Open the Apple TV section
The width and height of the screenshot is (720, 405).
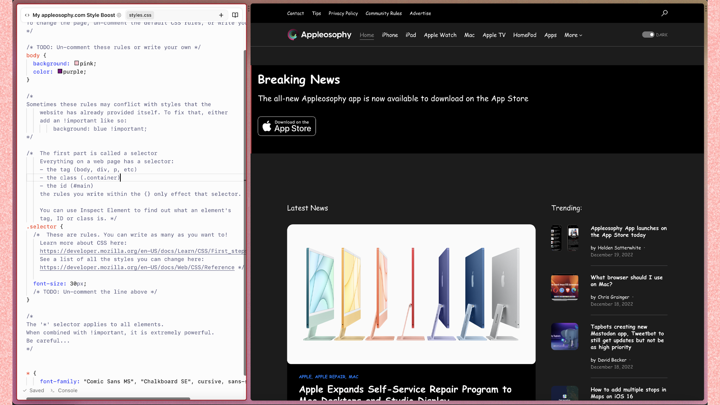tap(494, 35)
